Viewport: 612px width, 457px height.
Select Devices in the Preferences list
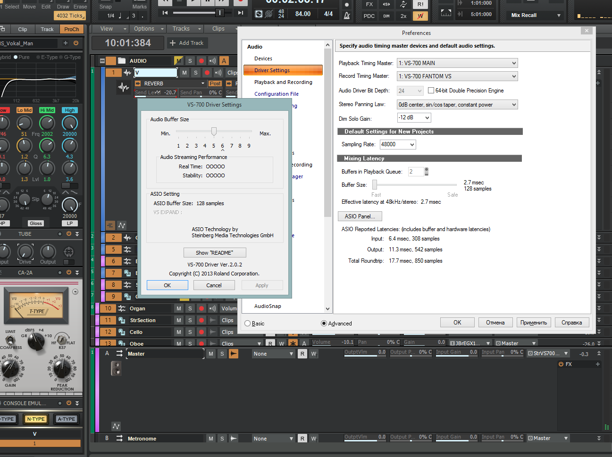263,58
